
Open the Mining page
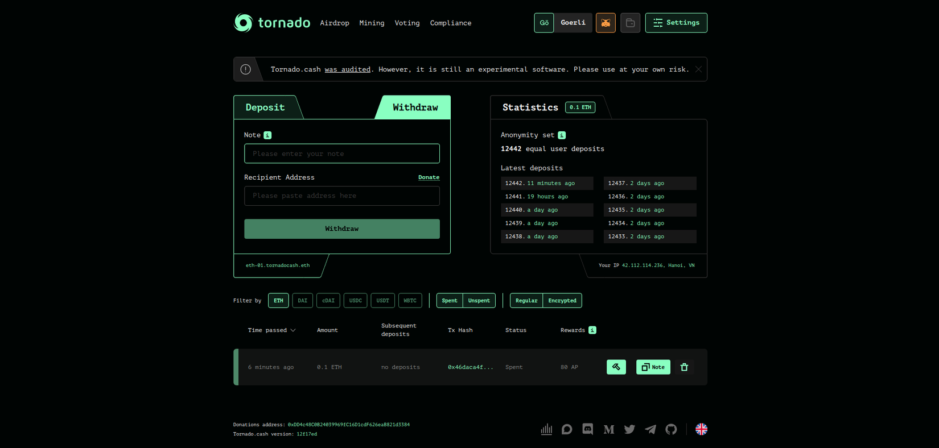point(372,23)
